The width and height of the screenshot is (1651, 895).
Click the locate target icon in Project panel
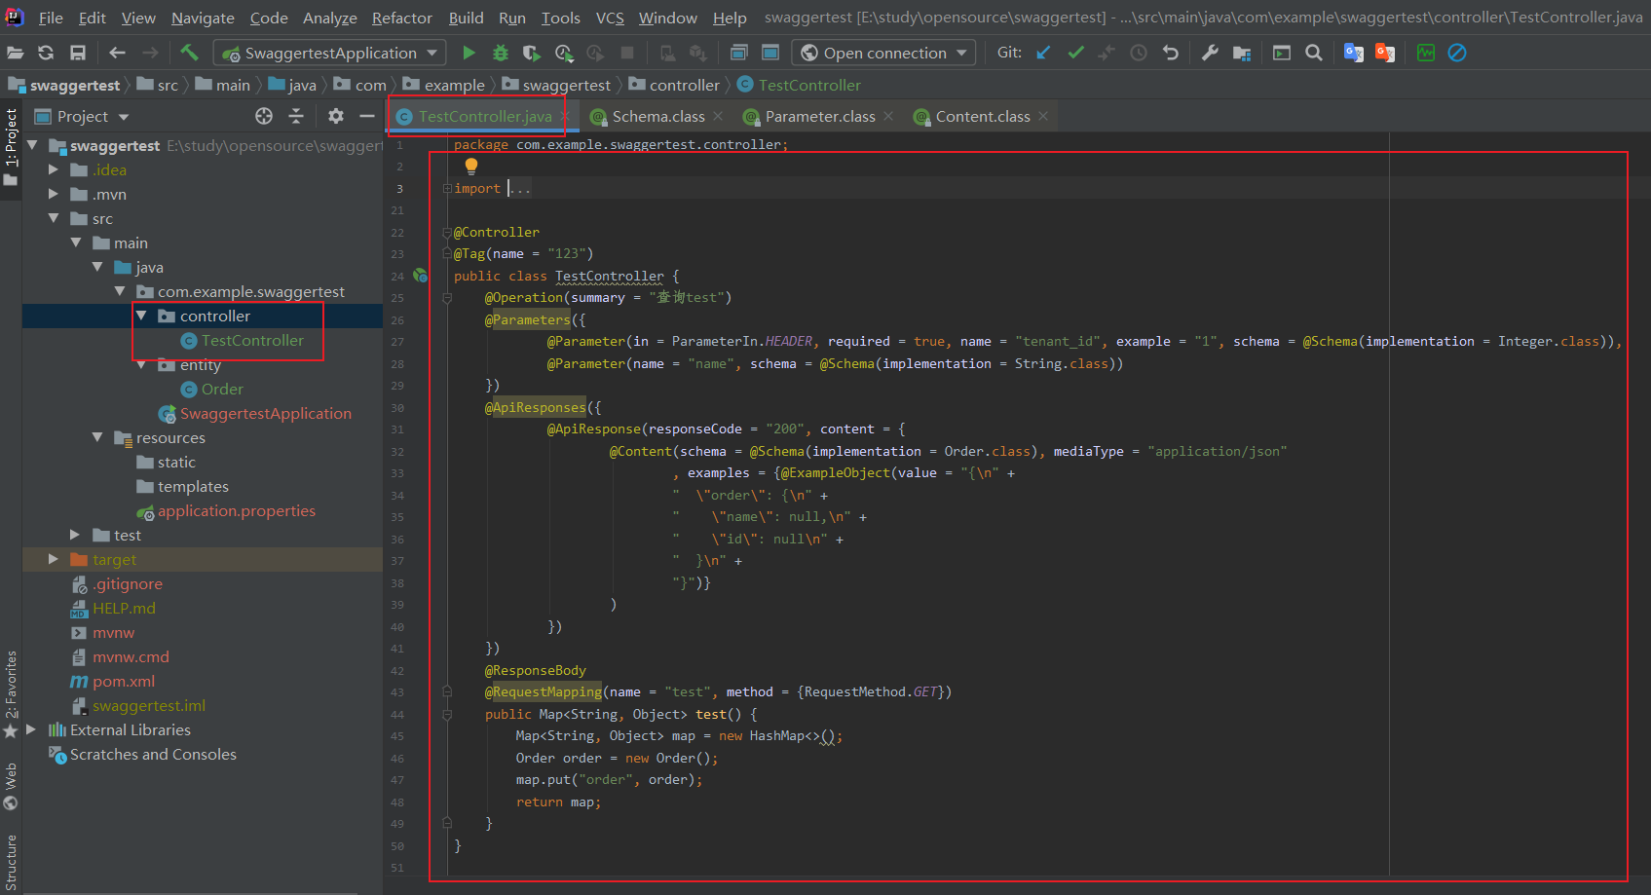[x=264, y=117]
